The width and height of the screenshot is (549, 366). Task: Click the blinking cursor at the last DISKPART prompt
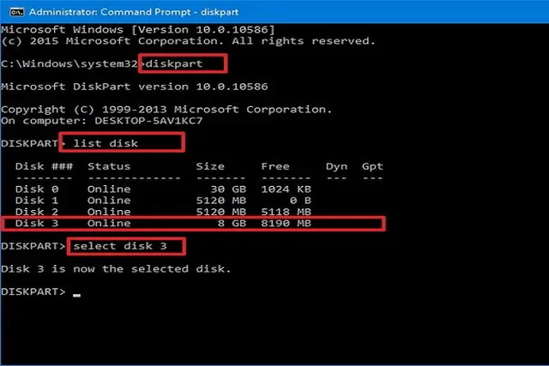click(76, 296)
